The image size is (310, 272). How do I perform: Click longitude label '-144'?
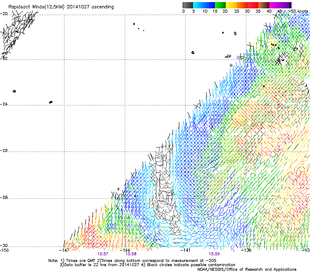125,250
